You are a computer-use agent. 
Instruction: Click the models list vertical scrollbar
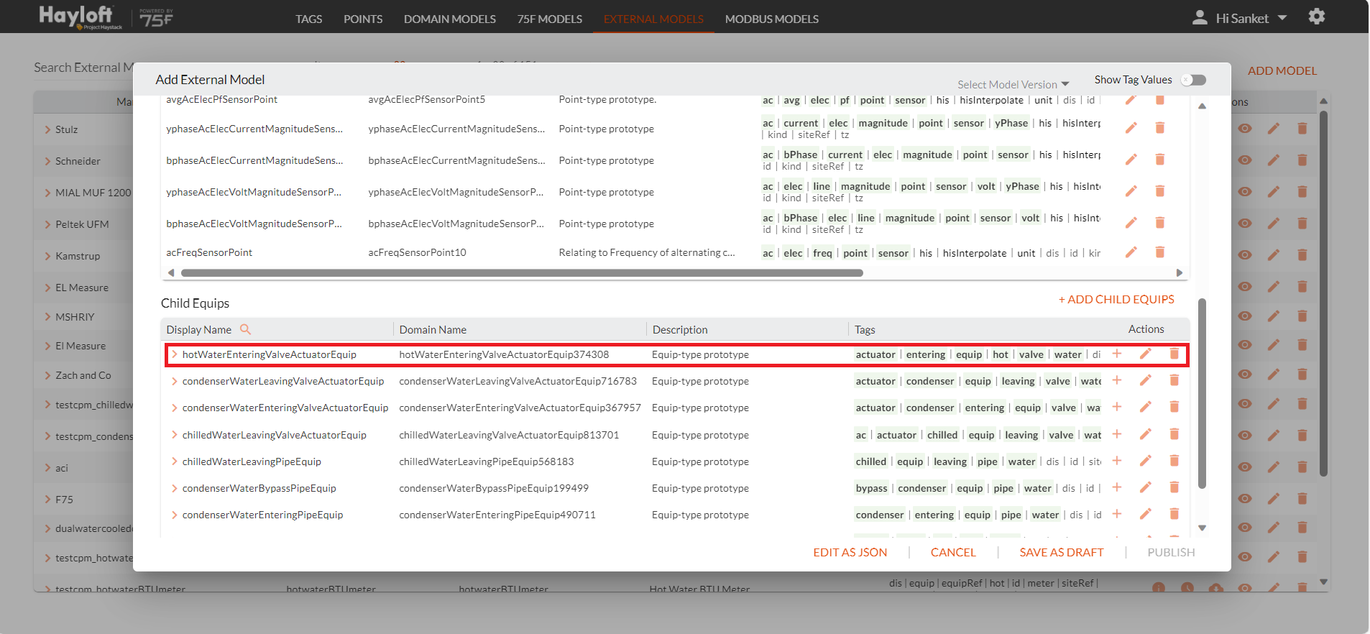1323,293
